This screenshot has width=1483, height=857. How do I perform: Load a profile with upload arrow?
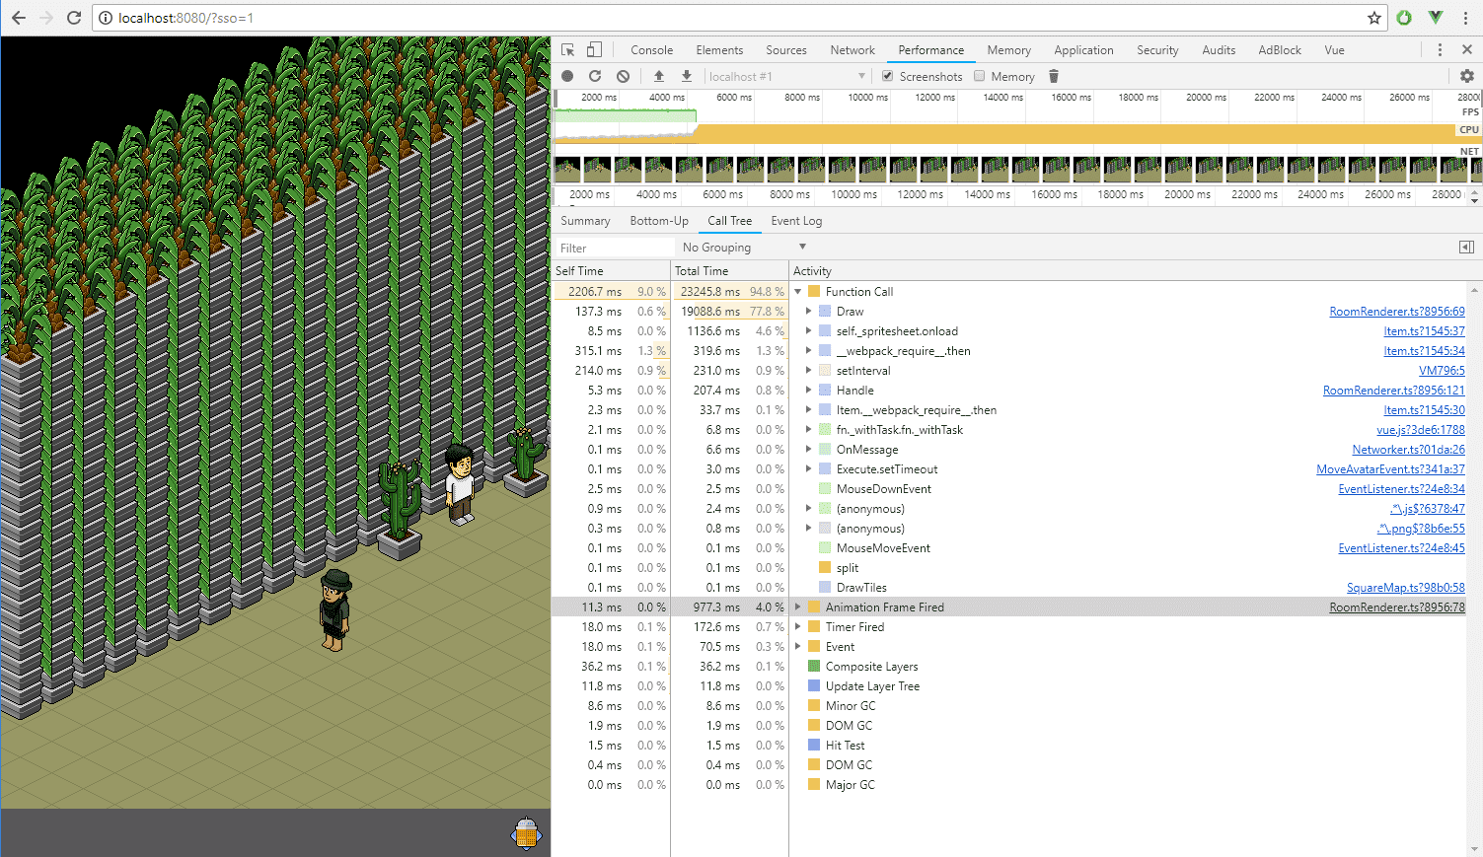659,76
